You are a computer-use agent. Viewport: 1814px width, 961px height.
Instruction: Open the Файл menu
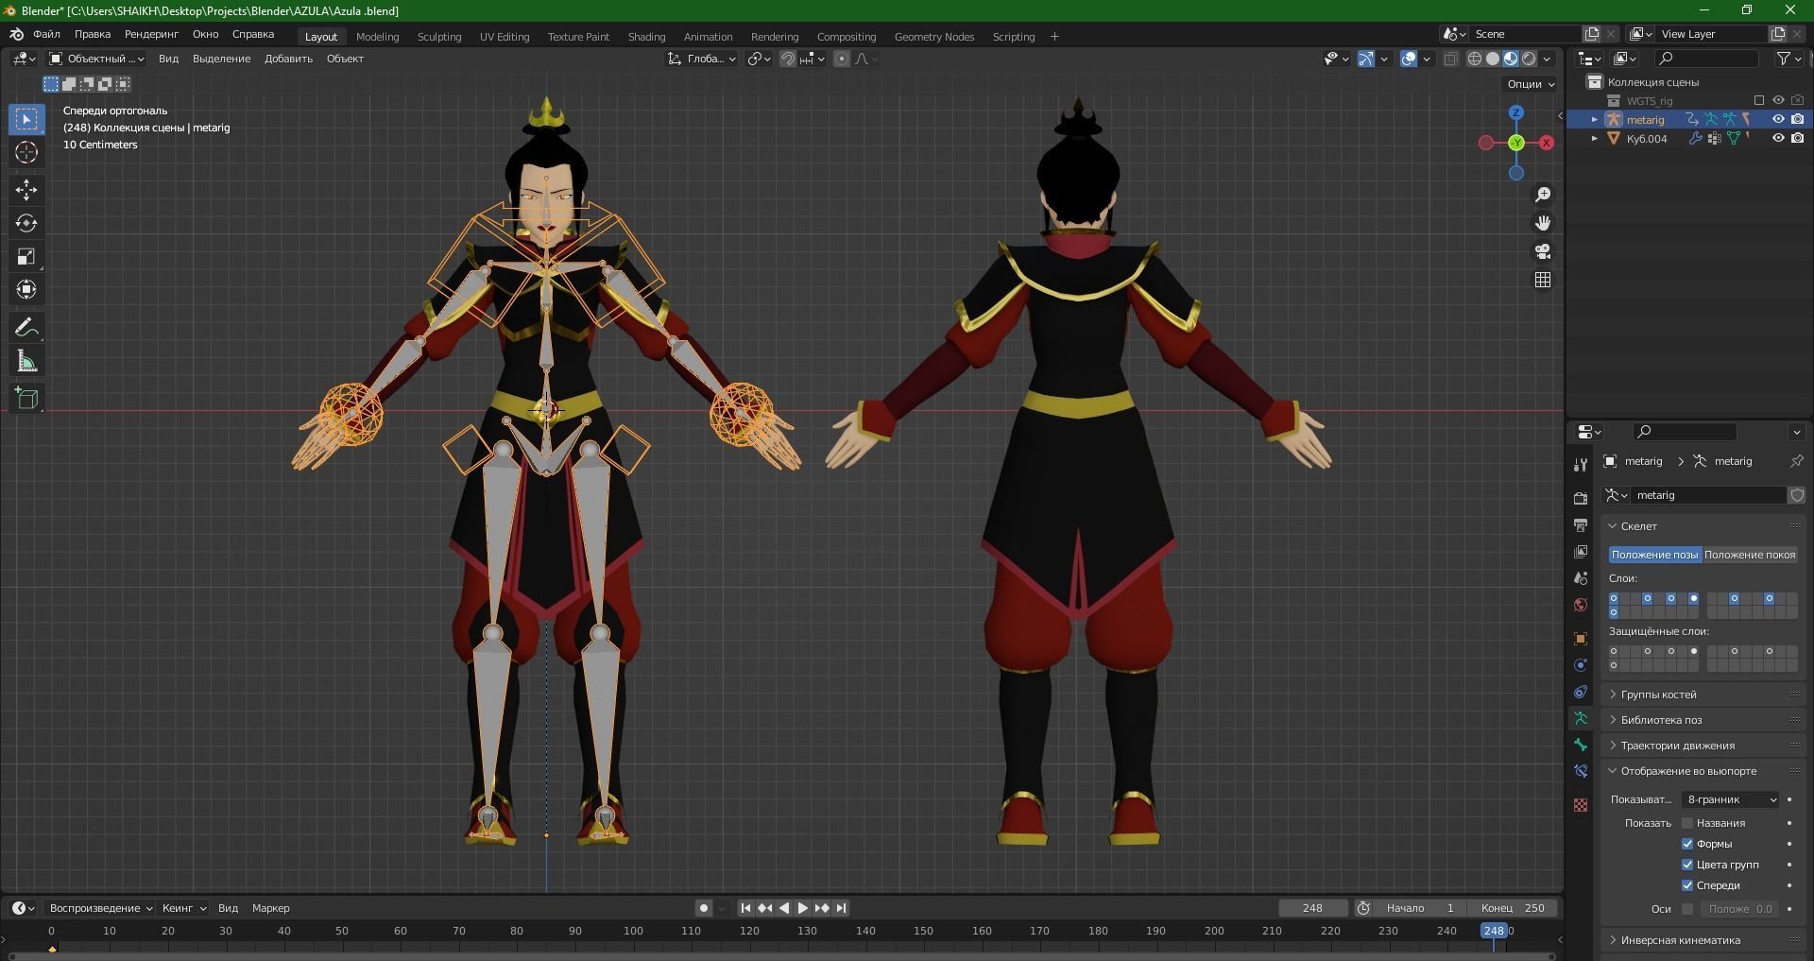(x=46, y=34)
